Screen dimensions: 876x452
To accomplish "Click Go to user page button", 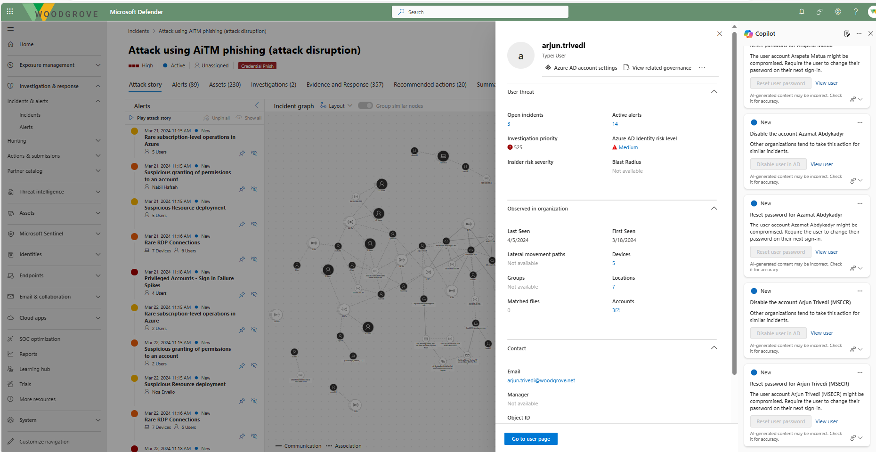I will coord(531,439).
